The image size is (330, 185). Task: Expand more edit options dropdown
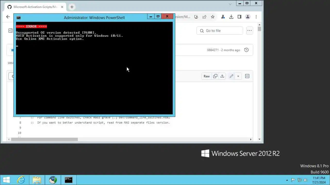point(238,76)
